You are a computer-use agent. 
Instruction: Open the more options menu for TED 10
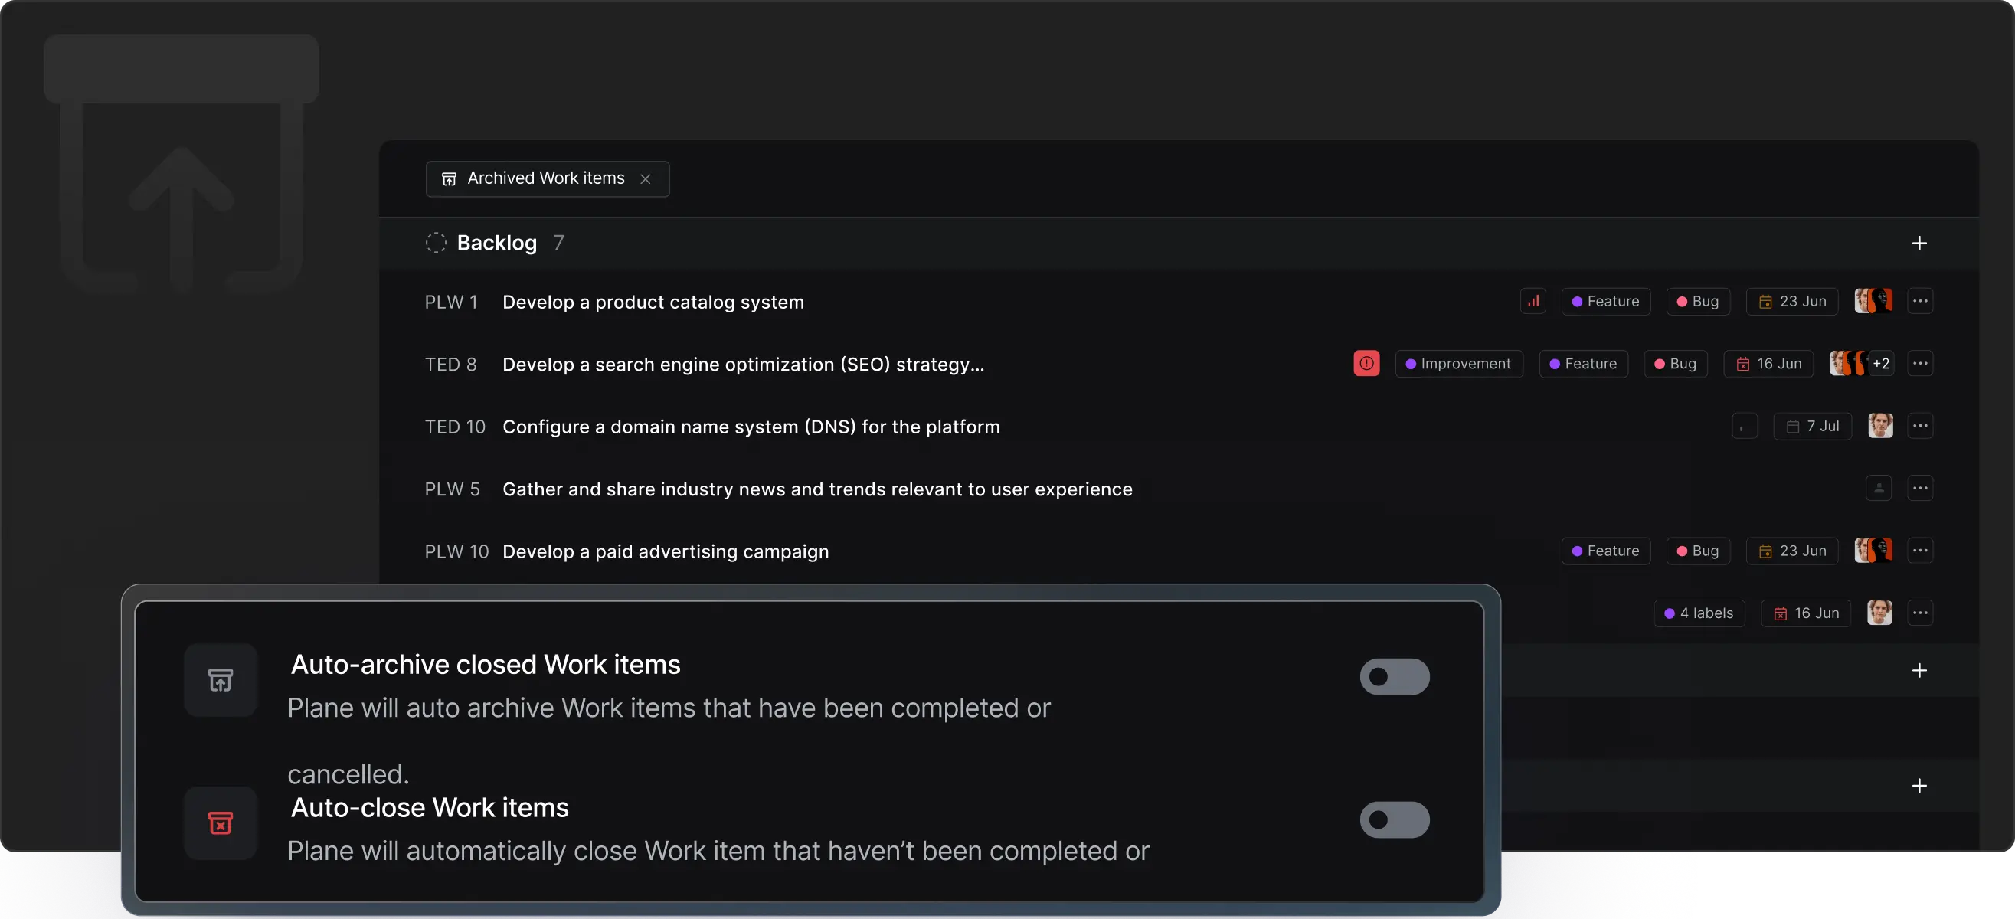coord(1919,427)
